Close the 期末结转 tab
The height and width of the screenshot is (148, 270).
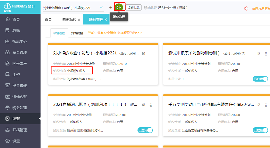click(x=79, y=20)
